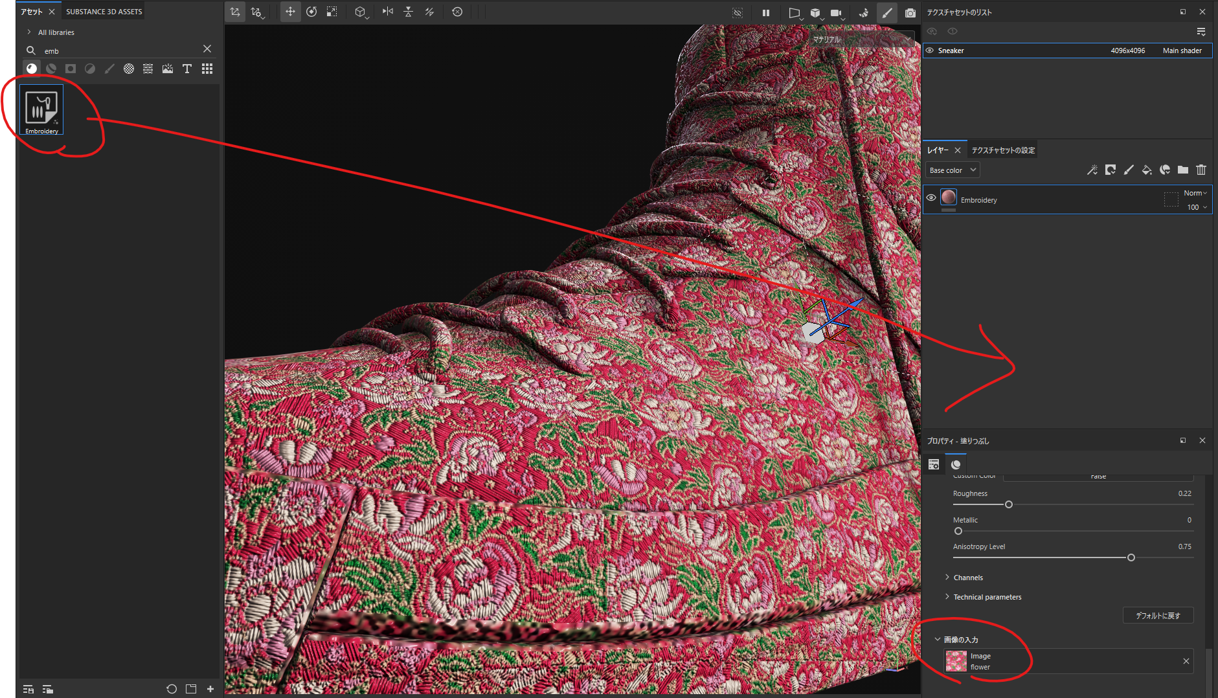The height and width of the screenshot is (698, 1218).
Task: Open the asset grid view options icon
Action: coord(207,69)
